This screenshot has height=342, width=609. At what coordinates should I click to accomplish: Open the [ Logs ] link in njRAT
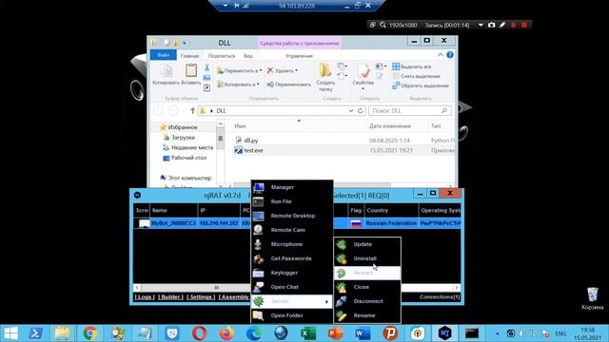pos(145,297)
